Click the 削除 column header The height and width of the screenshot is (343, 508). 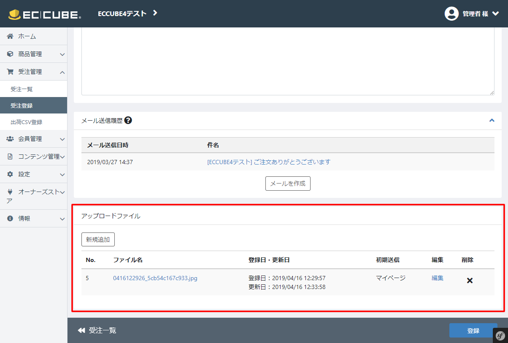click(x=467, y=260)
